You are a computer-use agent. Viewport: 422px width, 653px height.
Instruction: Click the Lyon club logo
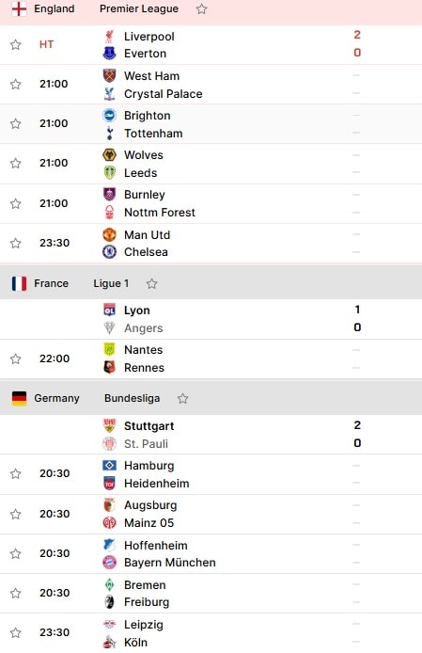[109, 310]
